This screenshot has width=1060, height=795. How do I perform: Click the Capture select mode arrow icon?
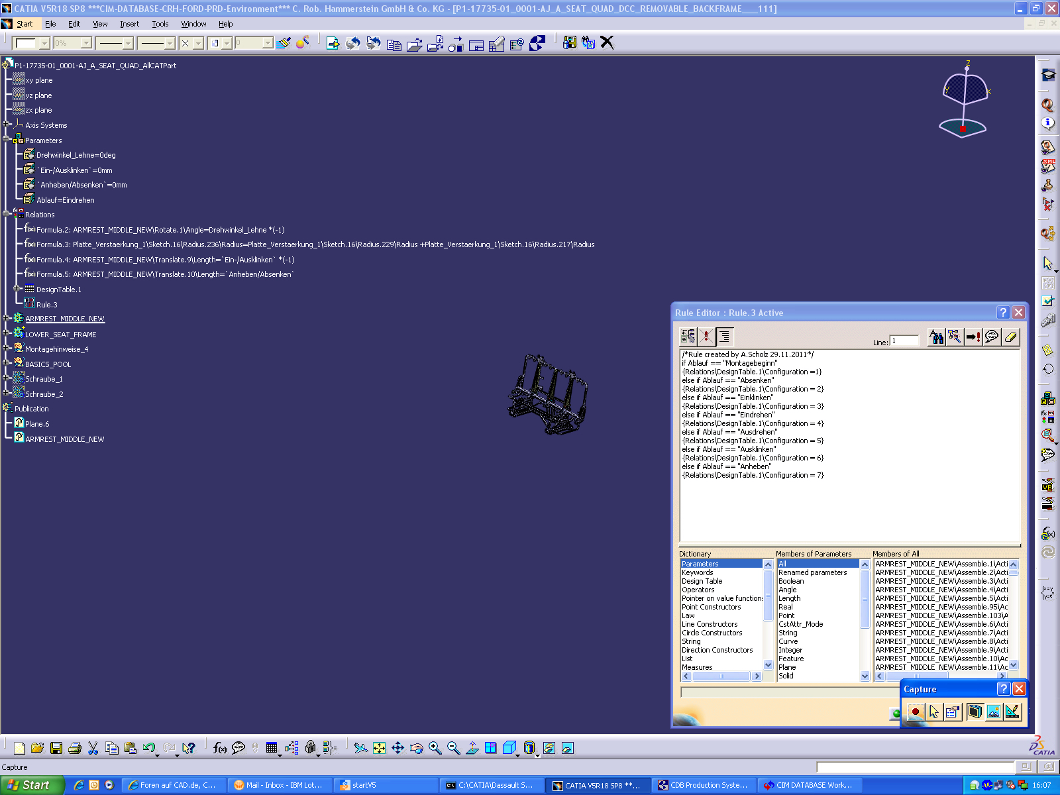point(934,712)
